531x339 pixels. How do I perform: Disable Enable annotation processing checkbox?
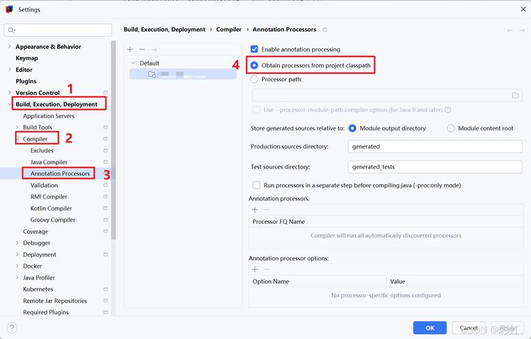(255, 49)
